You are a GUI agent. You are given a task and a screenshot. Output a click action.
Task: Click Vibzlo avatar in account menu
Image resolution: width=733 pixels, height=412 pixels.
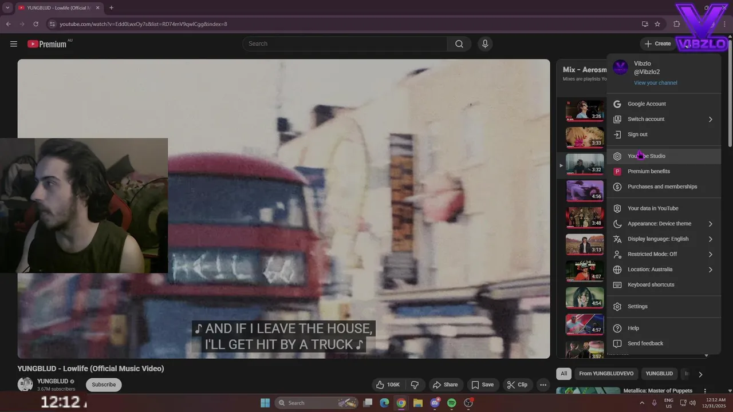tap(620, 68)
